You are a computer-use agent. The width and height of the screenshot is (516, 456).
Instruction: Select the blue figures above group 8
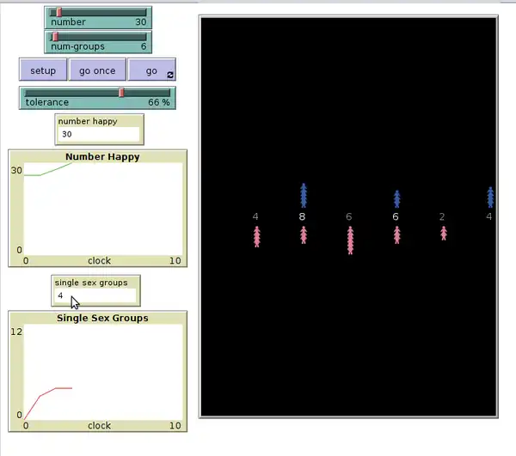tap(304, 195)
